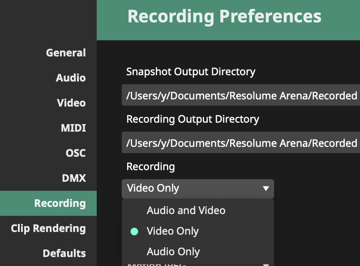Click the green dot beside Video Only
This screenshot has width=360, height=266.
pyautogui.click(x=134, y=232)
